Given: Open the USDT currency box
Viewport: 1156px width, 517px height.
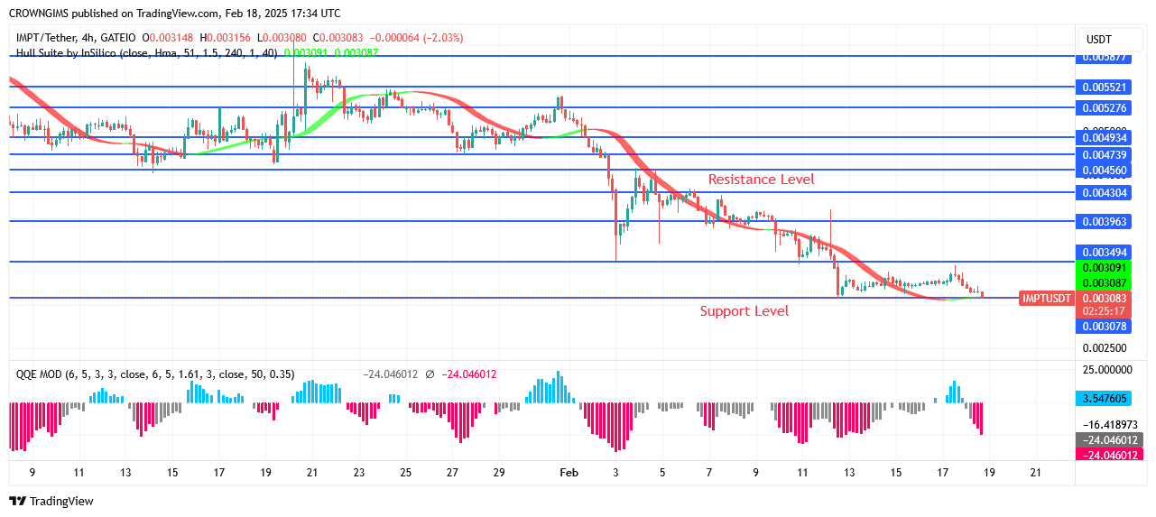Looking at the screenshot, I should click(1111, 40).
